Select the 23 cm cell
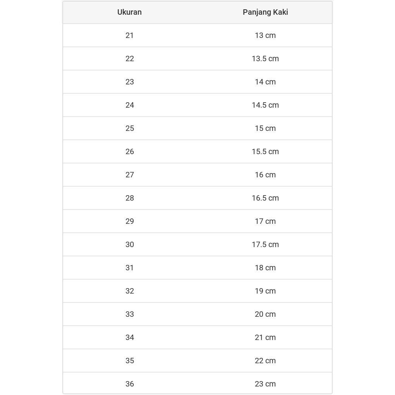The image size is (395, 395). point(265,384)
